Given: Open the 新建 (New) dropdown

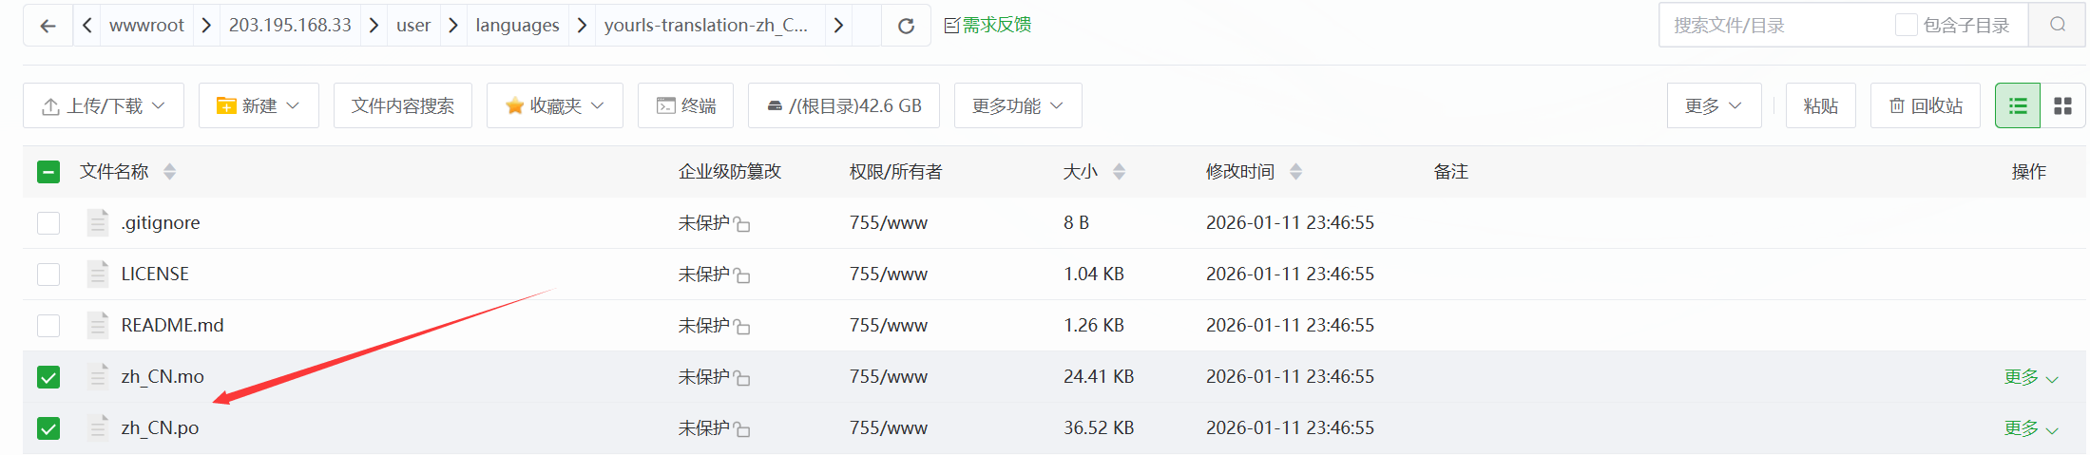Looking at the screenshot, I should pyautogui.click(x=258, y=105).
